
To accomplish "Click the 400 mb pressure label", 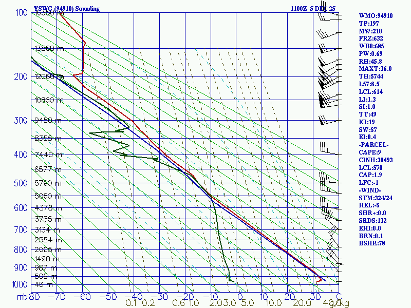I will [21, 155].
